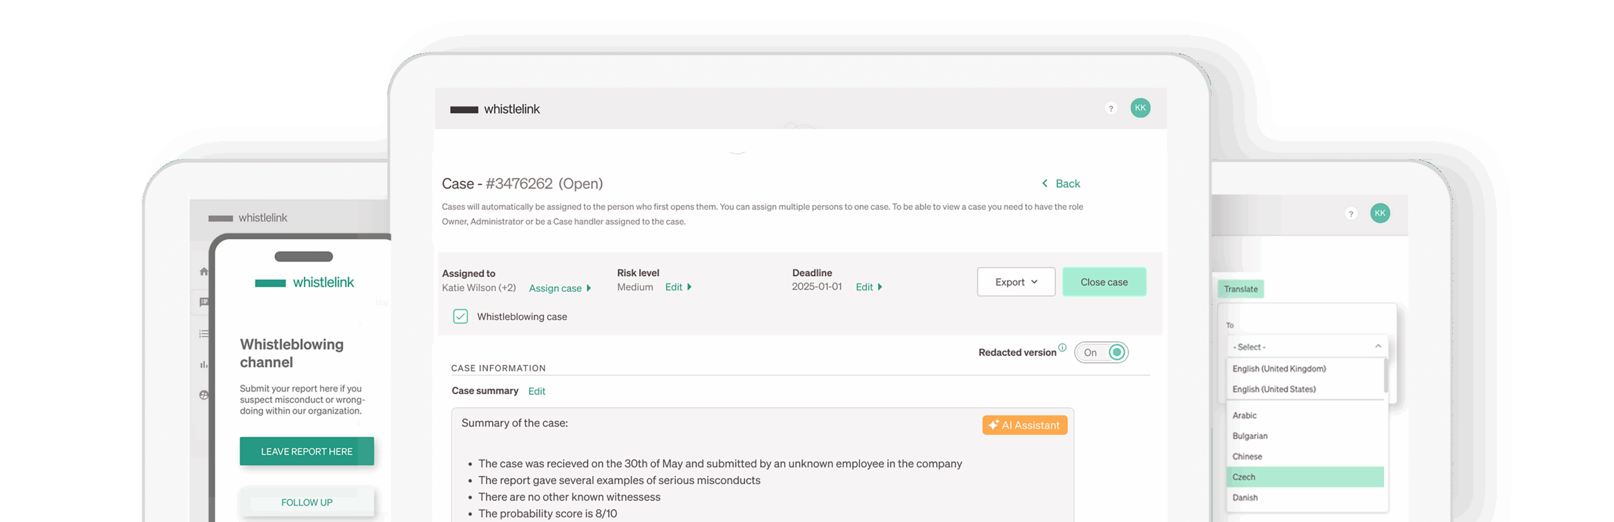Open help question mark in case window header
Screen dimensions: 1614x522
click(x=1110, y=108)
